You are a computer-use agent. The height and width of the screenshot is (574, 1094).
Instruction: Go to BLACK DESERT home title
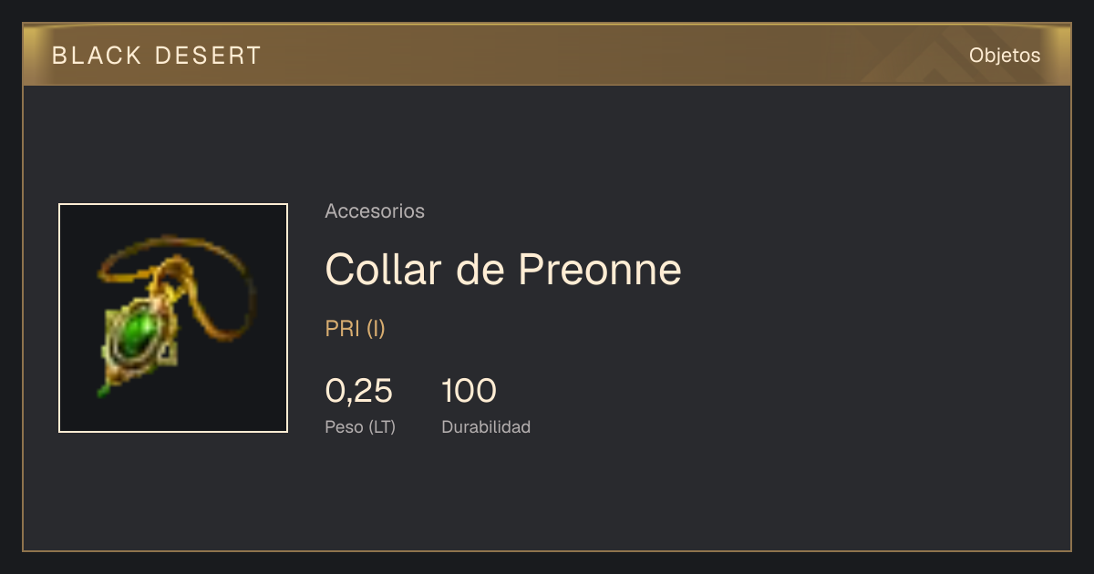coord(157,56)
